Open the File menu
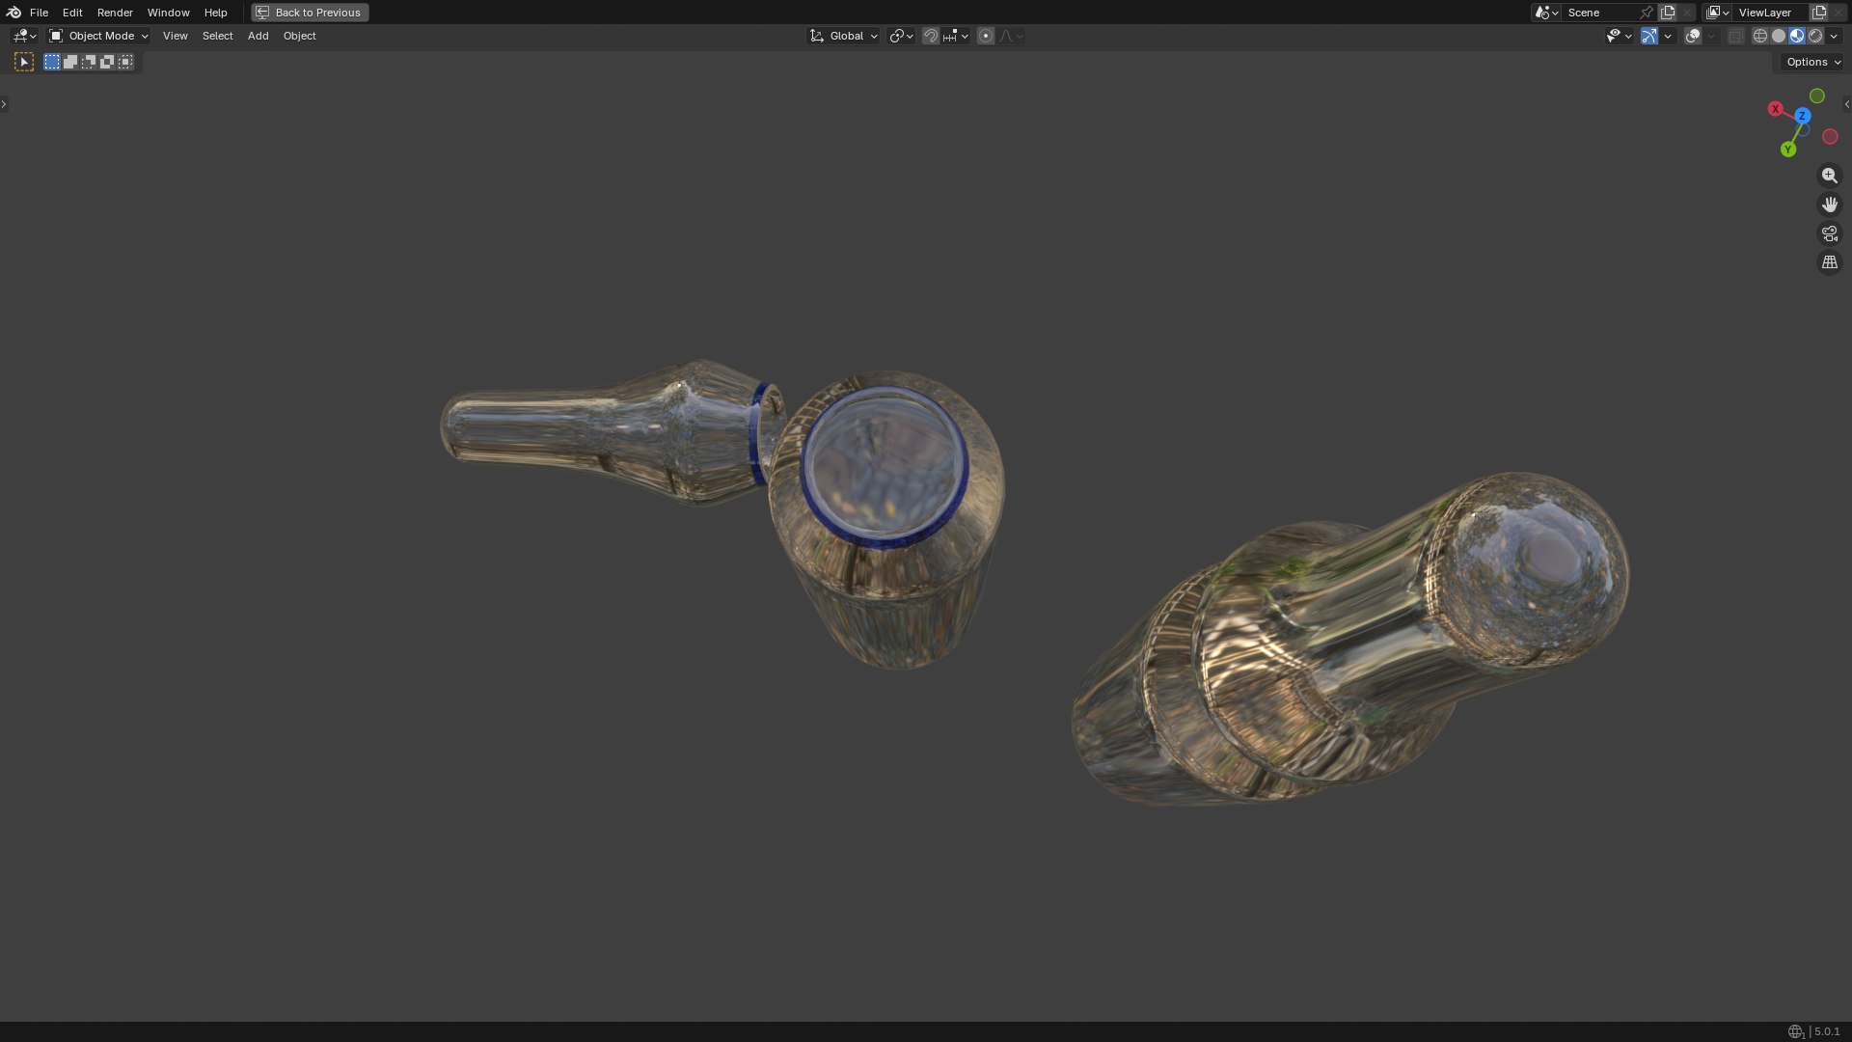1852x1042 pixels. [x=39, y=13]
